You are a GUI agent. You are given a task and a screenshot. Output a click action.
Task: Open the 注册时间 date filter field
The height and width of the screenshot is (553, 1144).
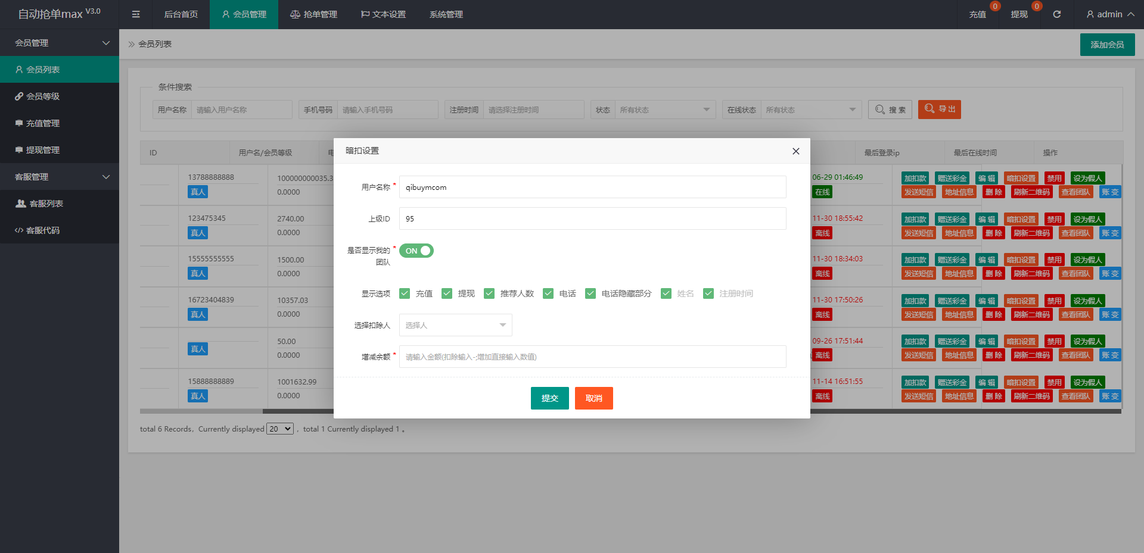coord(534,110)
